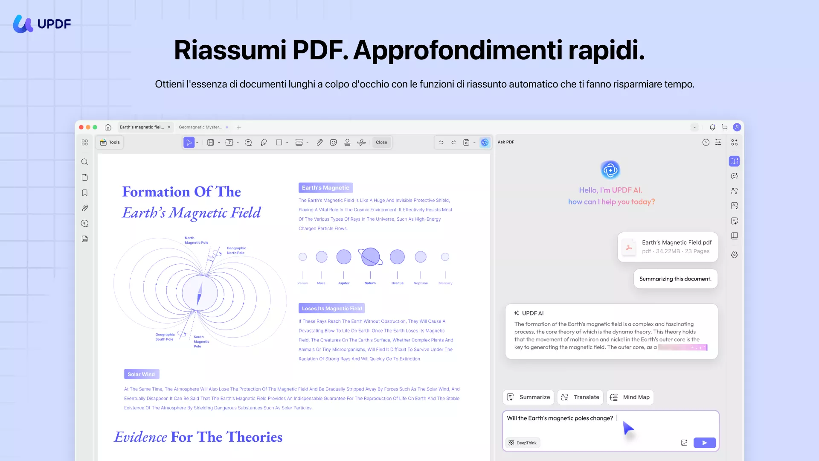The image size is (819, 461).
Task: Open AI assistant settings gear in right sidebar
Action: tap(735, 255)
